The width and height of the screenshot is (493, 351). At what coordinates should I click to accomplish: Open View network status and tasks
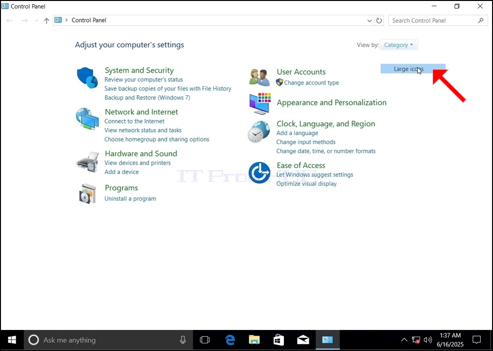click(143, 130)
